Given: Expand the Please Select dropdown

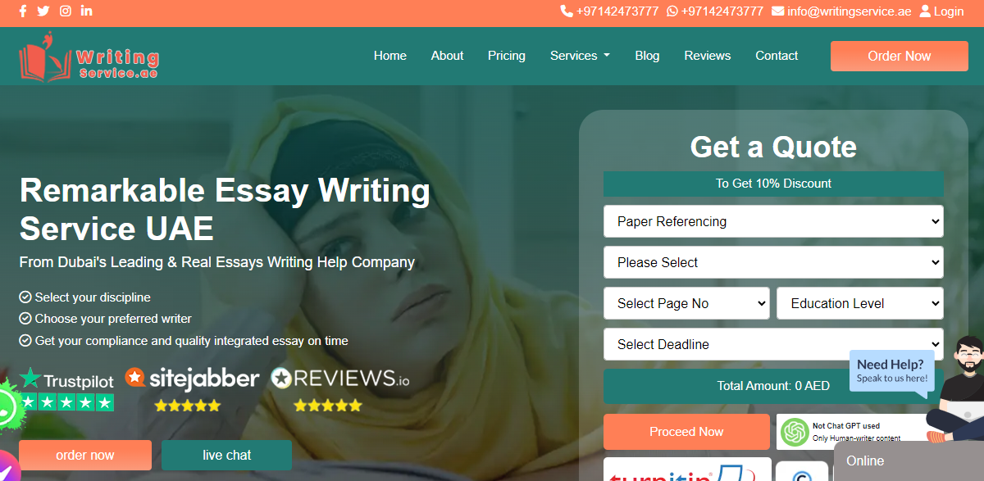Looking at the screenshot, I should 773,262.
